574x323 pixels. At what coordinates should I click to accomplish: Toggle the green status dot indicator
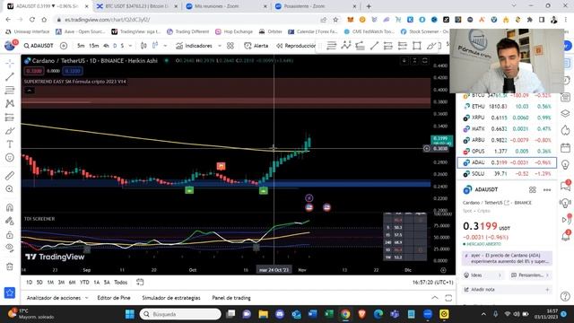[167, 60]
